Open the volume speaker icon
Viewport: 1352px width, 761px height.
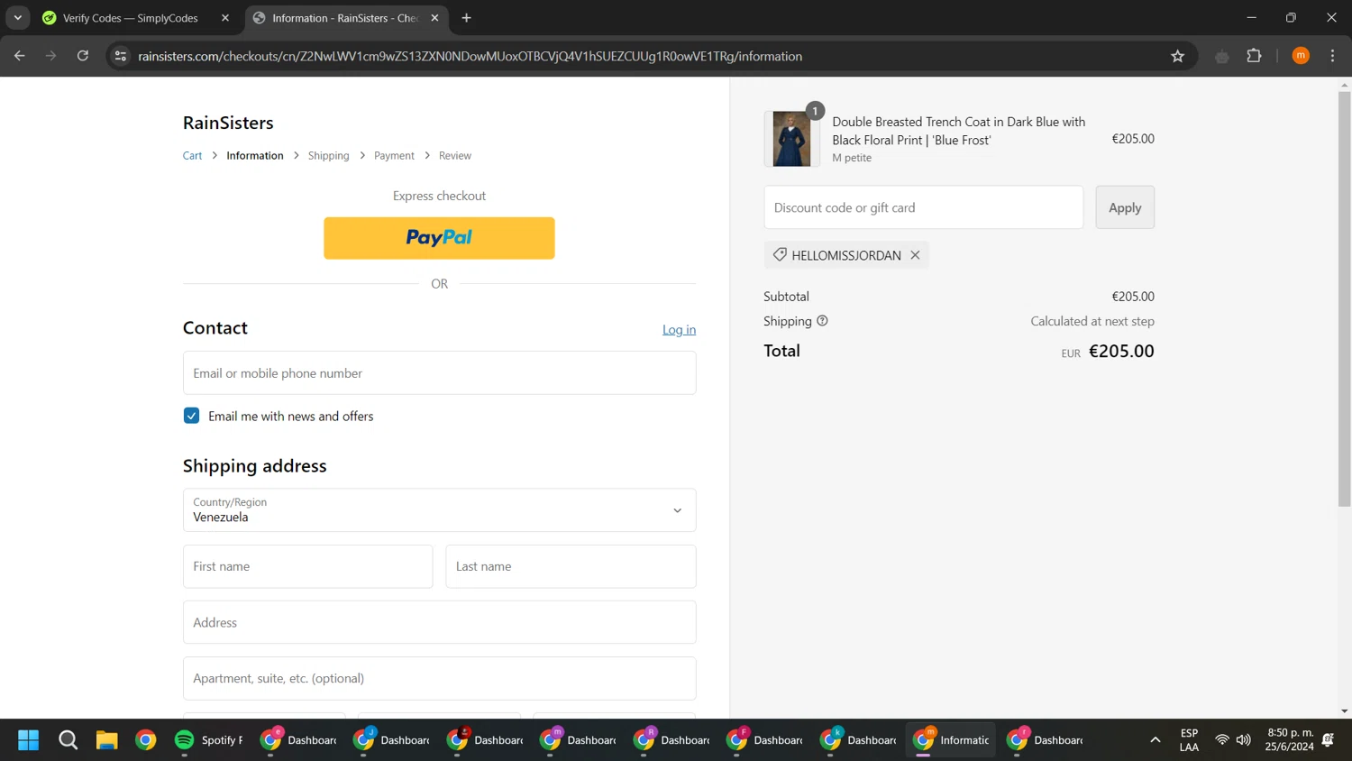(x=1244, y=740)
